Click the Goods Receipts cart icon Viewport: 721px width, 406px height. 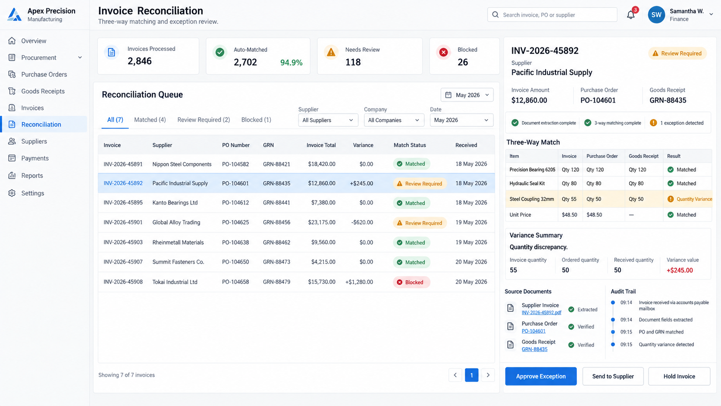[12, 91]
